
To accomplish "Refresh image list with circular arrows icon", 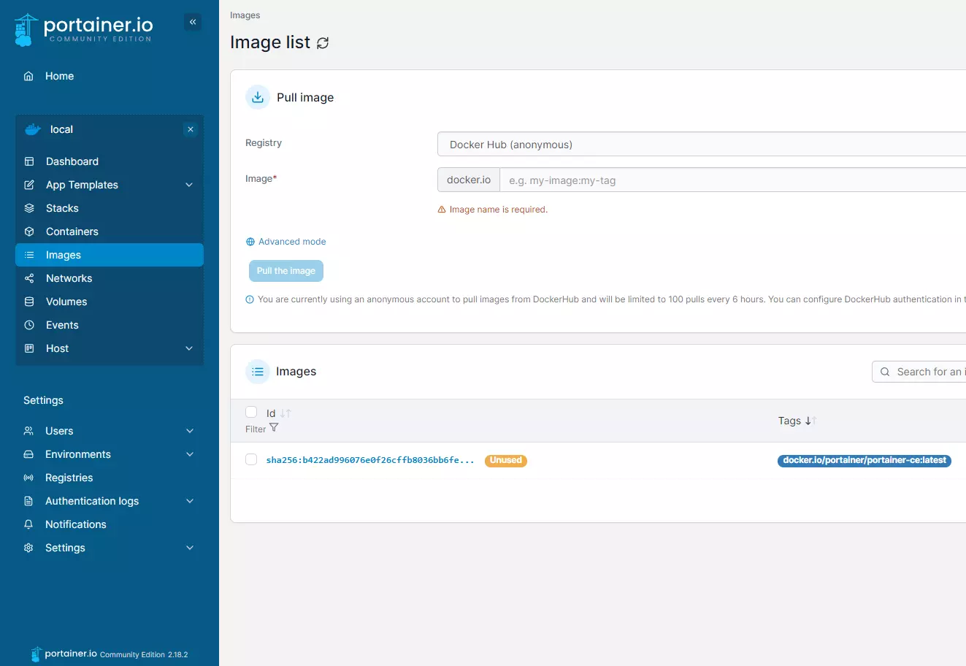I will [x=323, y=43].
